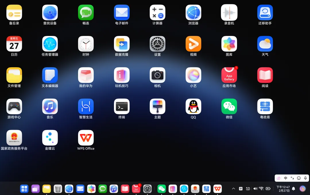Launch 粤政易 desktop icon
This screenshot has height=195, width=310.
[x=265, y=106]
